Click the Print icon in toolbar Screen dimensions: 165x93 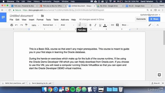point(12,25)
